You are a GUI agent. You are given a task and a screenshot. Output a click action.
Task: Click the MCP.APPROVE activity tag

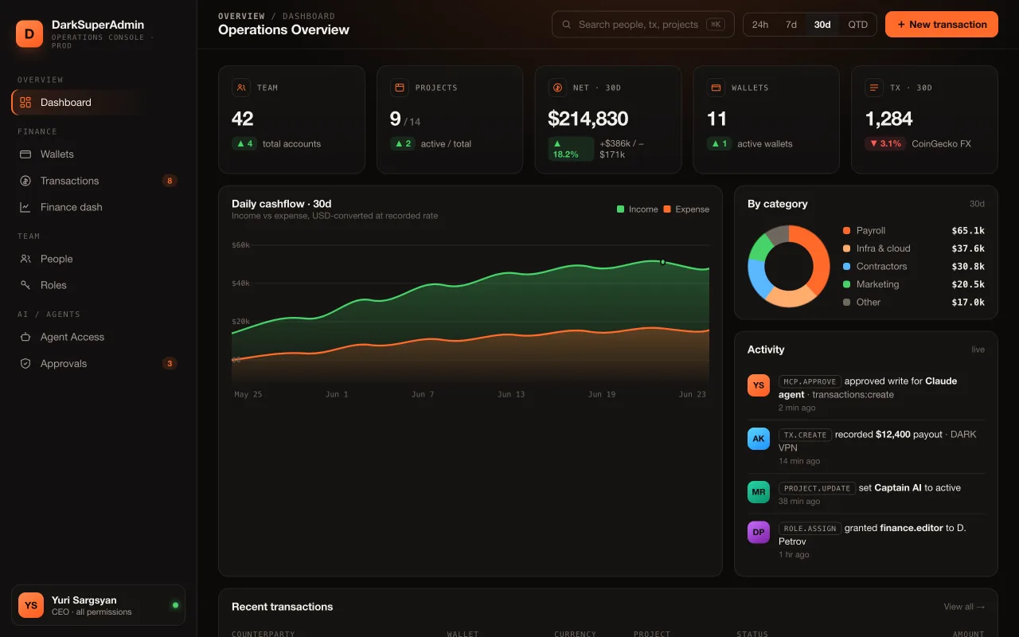[810, 381]
